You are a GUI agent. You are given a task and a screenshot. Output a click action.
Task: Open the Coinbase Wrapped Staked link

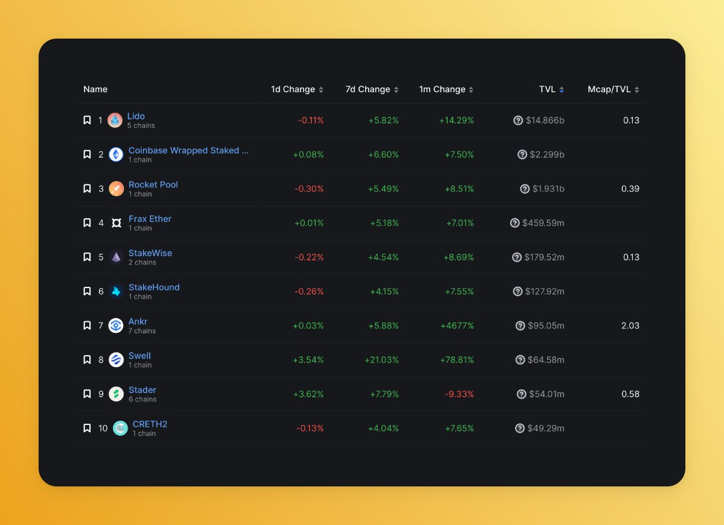[188, 151]
